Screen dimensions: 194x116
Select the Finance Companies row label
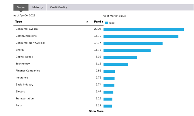pos(28,71)
